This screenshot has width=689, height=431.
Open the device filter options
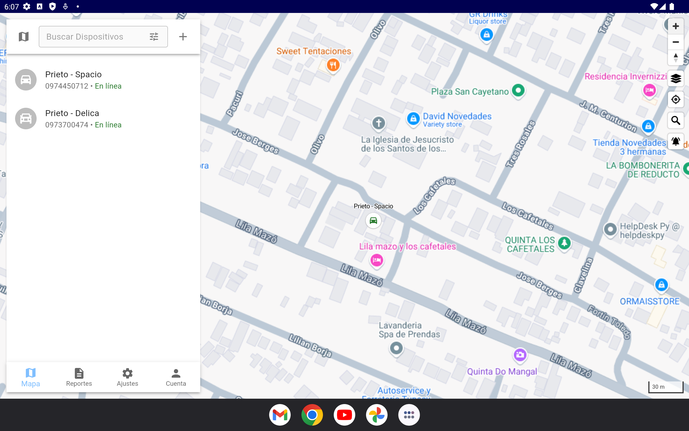pos(154,36)
